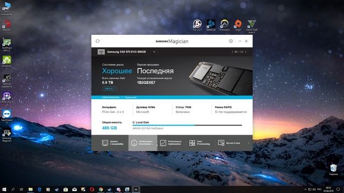Open the TechPowerUp GPU-Z desktop shortcut
344x193 pixels.
pos(6,45)
